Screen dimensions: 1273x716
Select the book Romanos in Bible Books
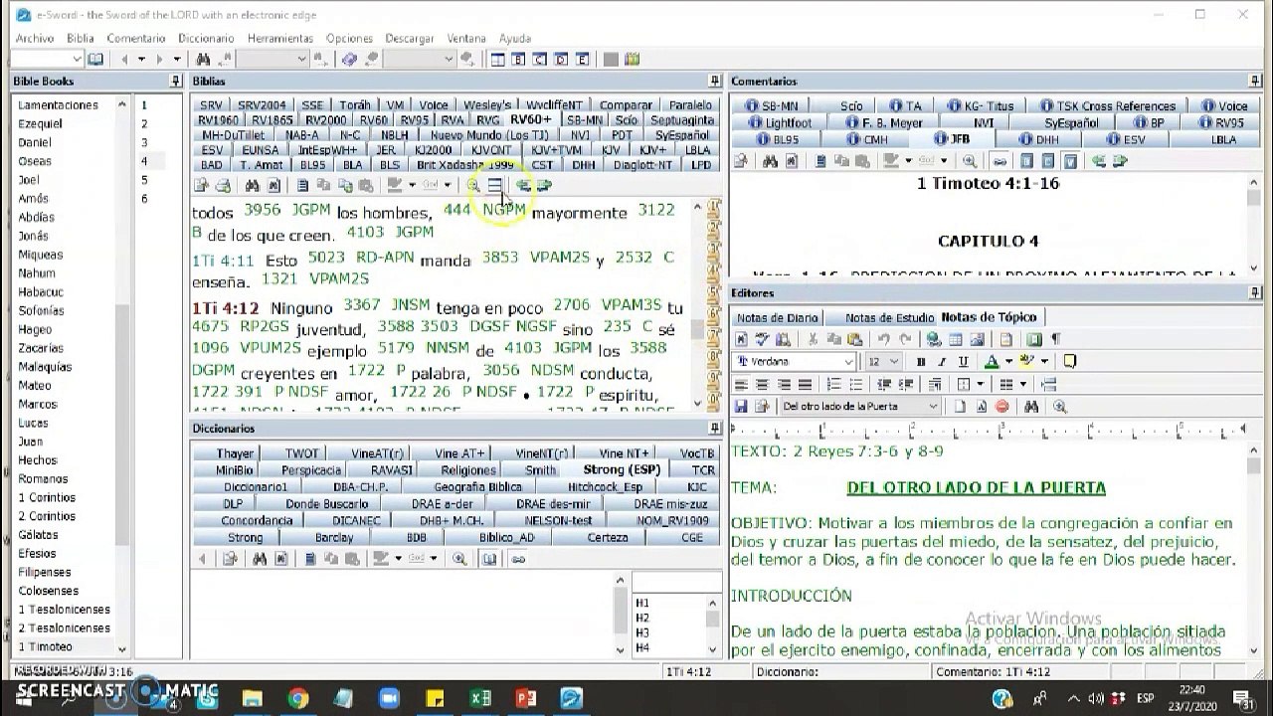coord(43,478)
